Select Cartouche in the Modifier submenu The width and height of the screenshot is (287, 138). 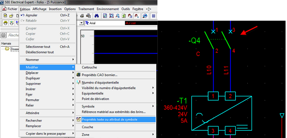tap(116, 67)
